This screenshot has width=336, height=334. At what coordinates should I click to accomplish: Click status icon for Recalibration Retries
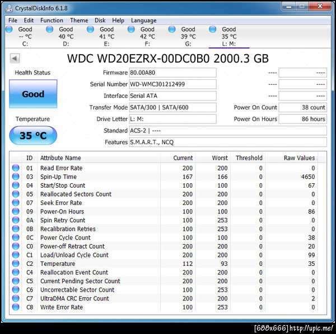pyautogui.click(x=16, y=228)
